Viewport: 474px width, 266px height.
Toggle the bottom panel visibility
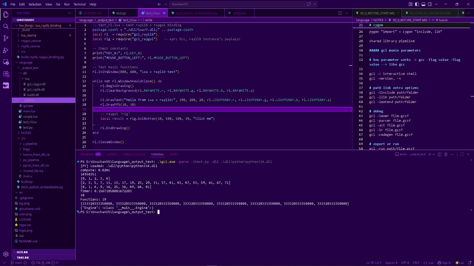[423, 4]
